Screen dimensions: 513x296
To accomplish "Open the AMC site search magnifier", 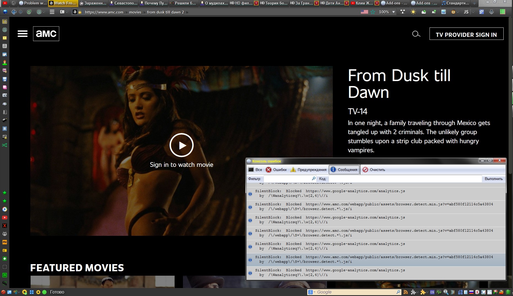I will (x=416, y=34).
